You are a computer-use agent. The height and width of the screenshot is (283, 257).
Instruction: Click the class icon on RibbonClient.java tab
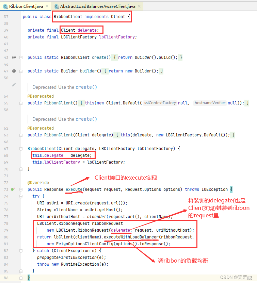5,6
